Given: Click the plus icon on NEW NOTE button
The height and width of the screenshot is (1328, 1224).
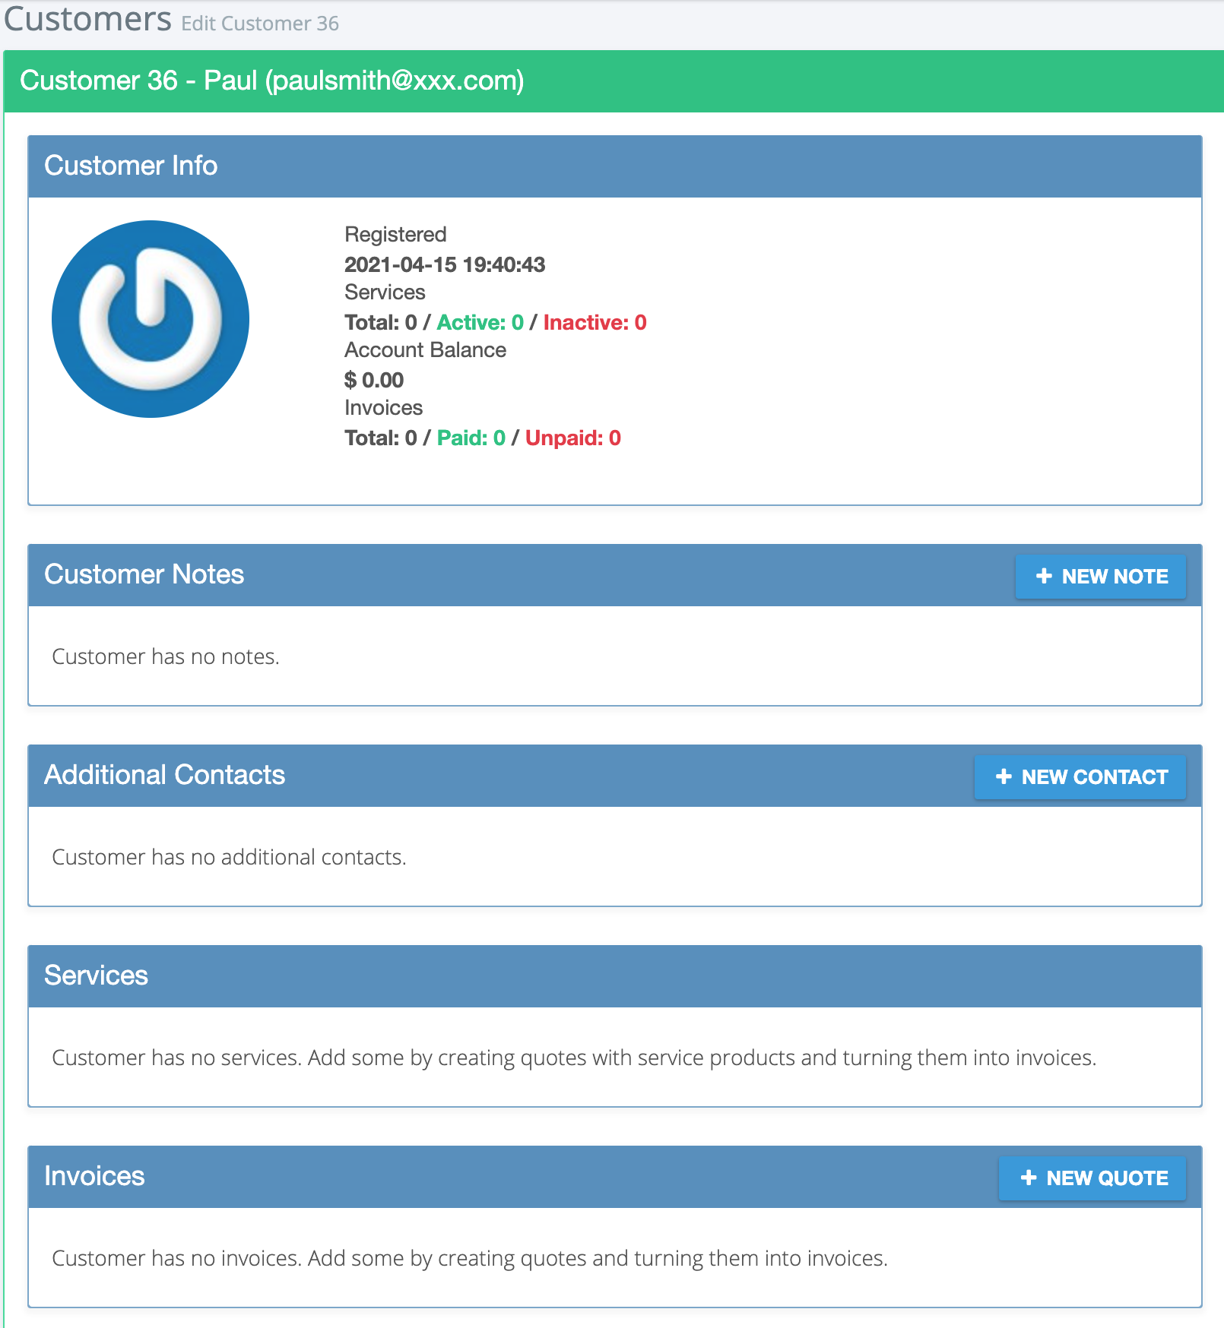Looking at the screenshot, I should tap(1045, 577).
